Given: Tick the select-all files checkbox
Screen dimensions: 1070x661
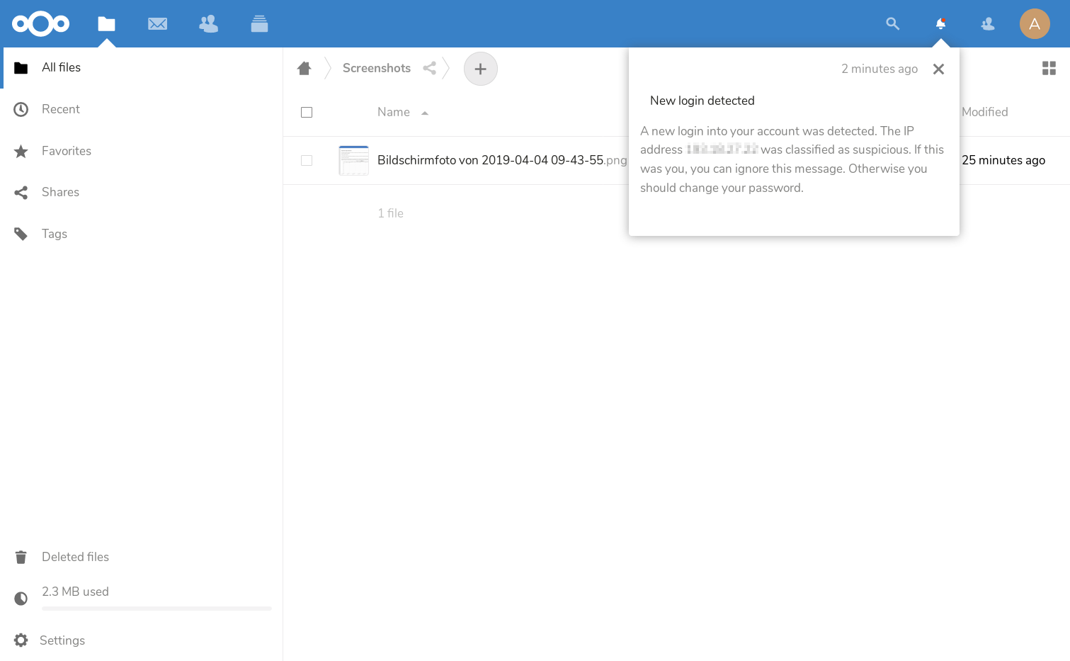Looking at the screenshot, I should click(x=307, y=112).
